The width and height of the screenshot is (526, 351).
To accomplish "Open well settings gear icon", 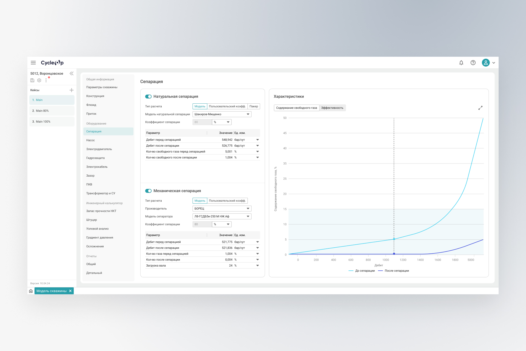I will (x=39, y=80).
